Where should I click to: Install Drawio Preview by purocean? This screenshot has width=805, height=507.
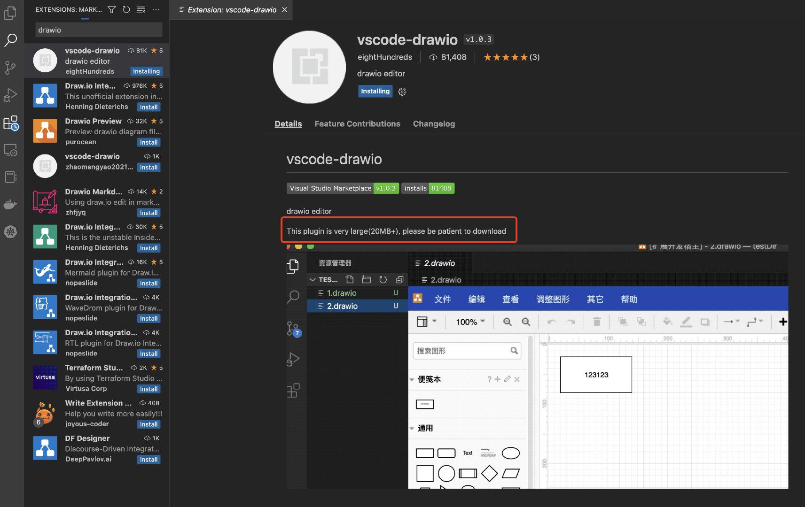click(148, 142)
